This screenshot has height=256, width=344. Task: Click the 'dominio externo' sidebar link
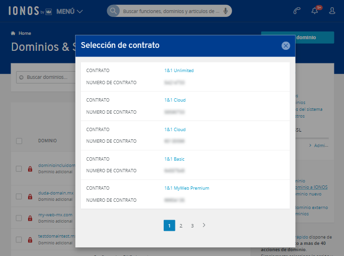pyautogui.click(x=312, y=208)
